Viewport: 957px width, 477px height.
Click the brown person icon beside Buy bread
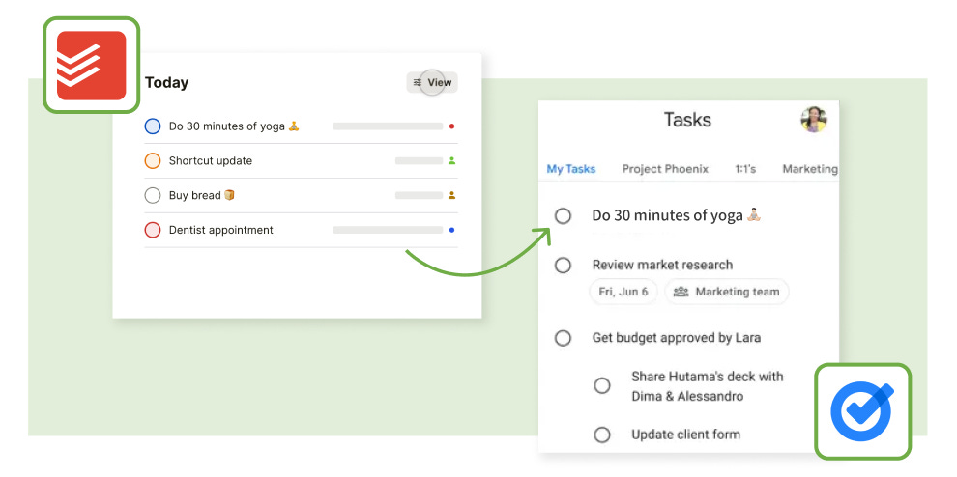(x=451, y=195)
